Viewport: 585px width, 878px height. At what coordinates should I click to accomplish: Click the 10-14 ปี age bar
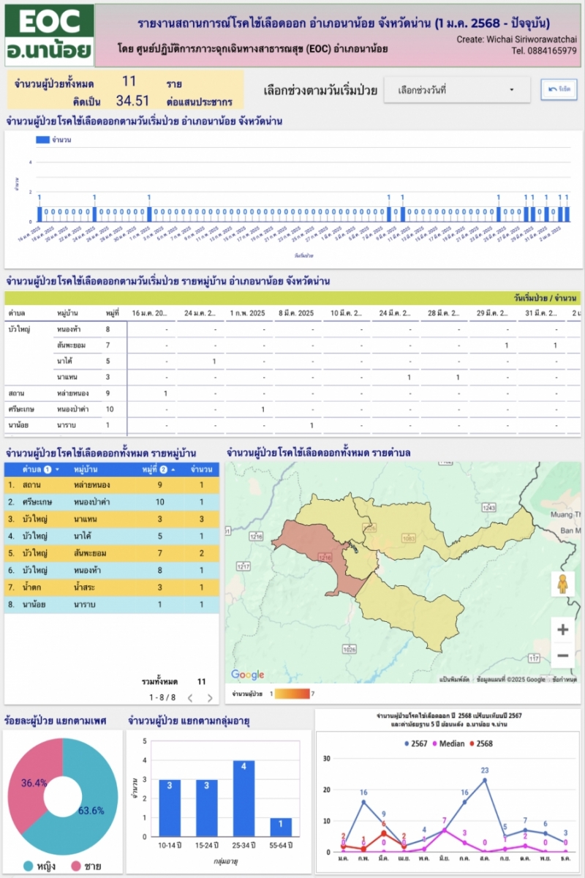pos(170,808)
